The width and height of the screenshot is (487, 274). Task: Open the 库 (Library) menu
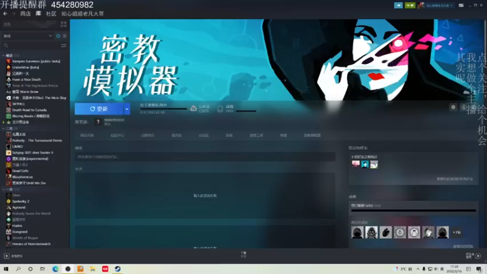point(38,13)
